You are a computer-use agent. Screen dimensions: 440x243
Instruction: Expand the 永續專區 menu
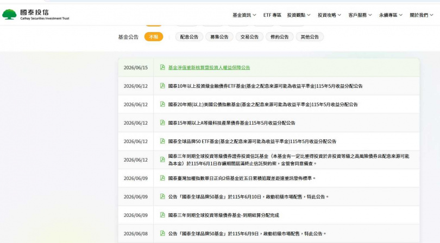(391, 15)
